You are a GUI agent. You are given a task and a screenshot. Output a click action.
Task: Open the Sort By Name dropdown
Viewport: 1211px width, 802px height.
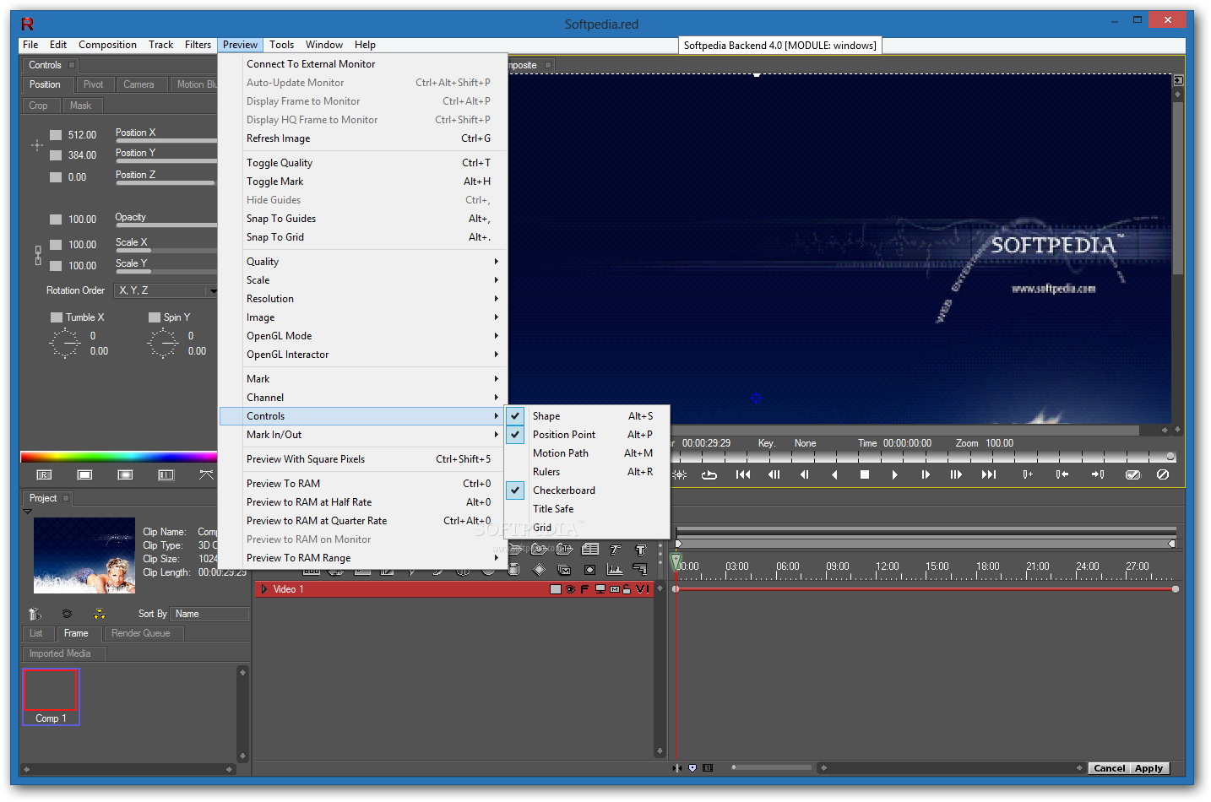click(x=209, y=614)
